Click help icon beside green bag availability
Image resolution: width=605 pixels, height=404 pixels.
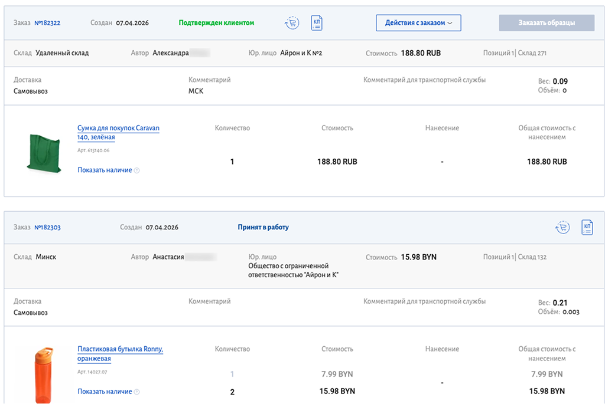[x=137, y=170]
